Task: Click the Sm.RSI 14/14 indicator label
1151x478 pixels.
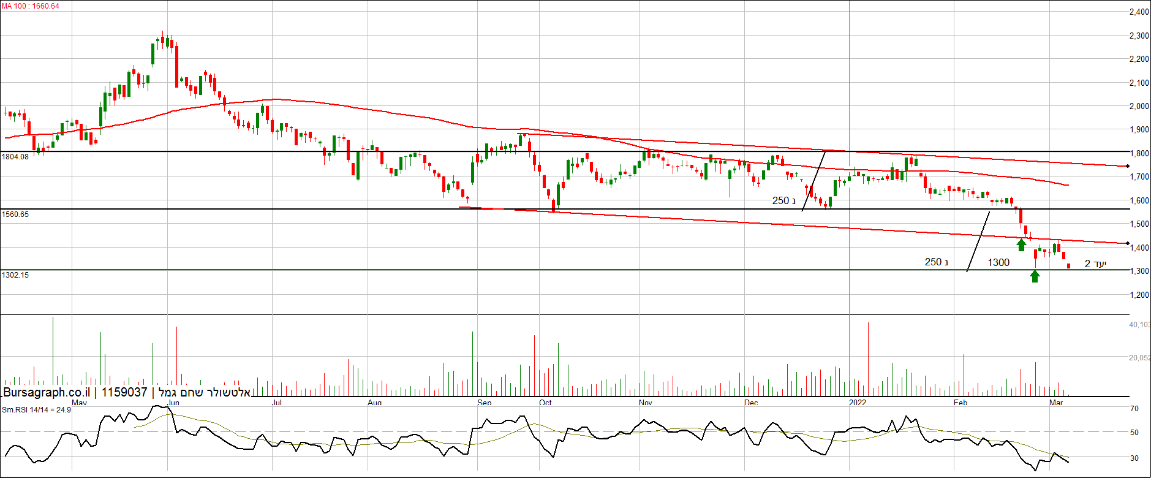Action: coord(36,409)
